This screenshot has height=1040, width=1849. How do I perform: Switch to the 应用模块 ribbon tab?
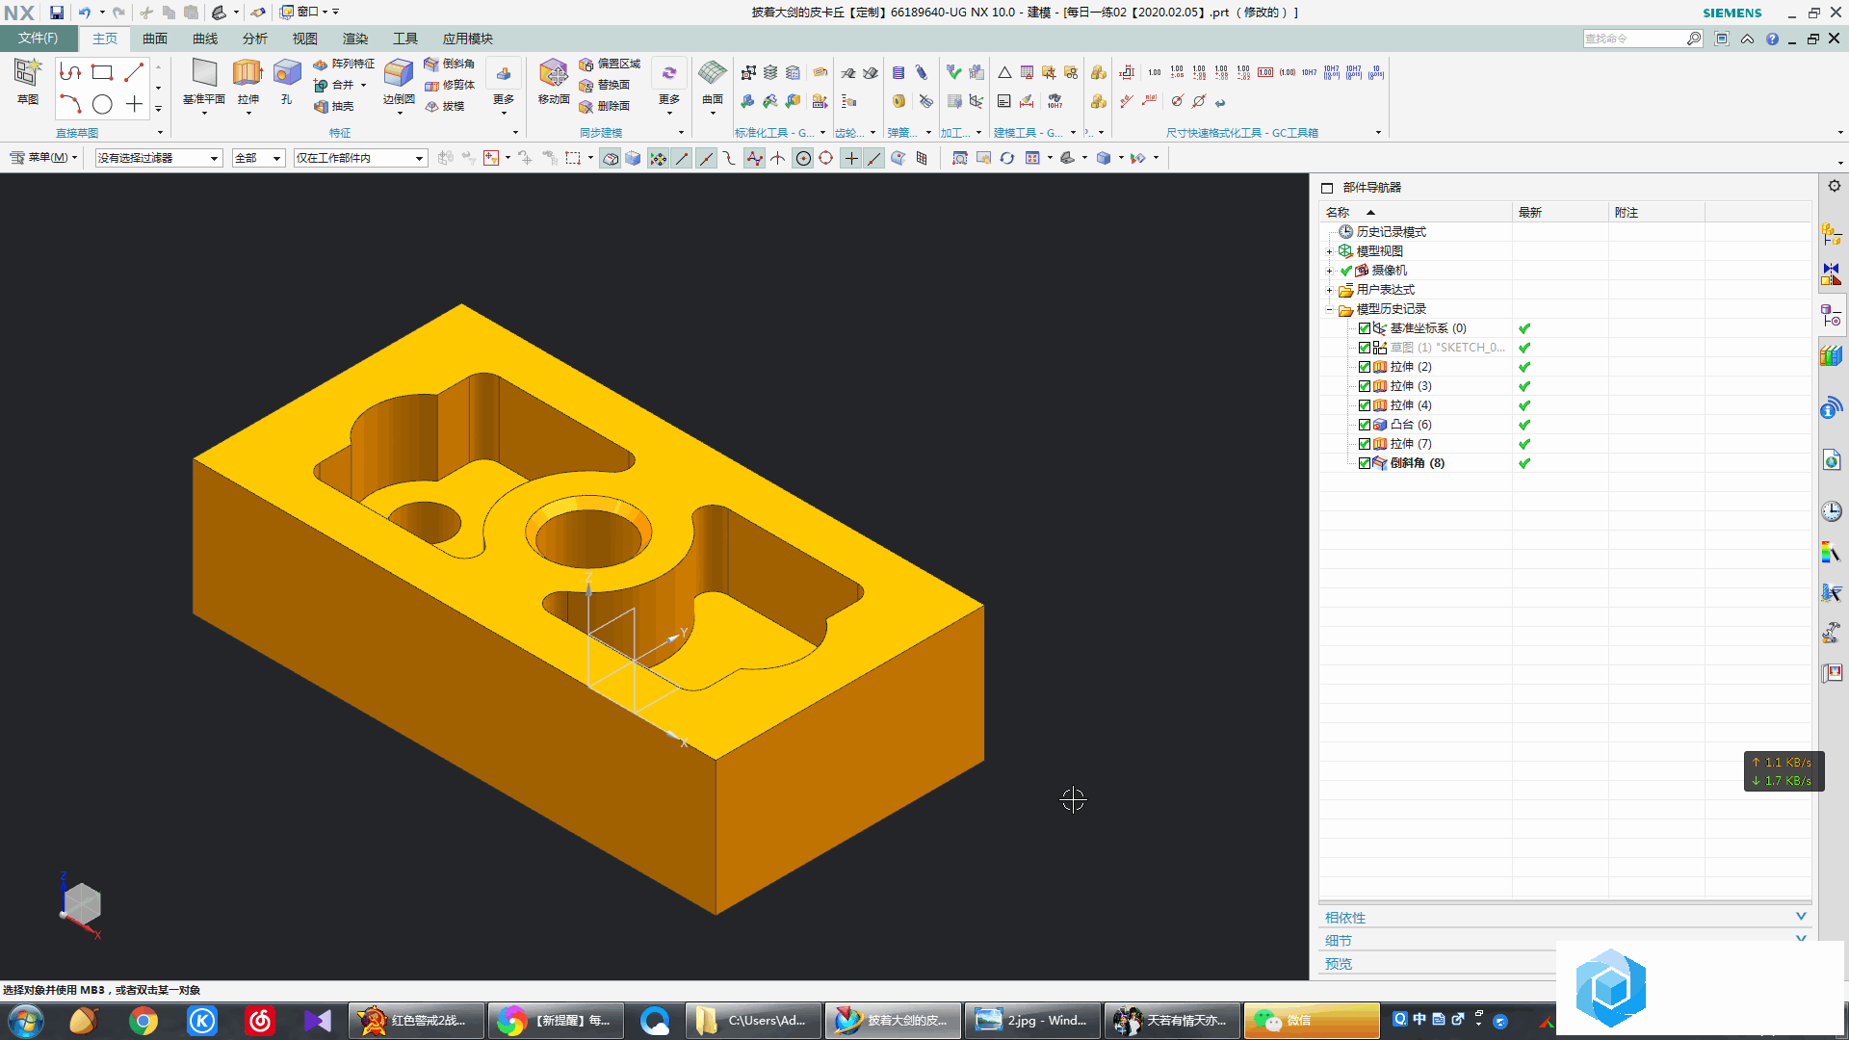[x=468, y=39]
